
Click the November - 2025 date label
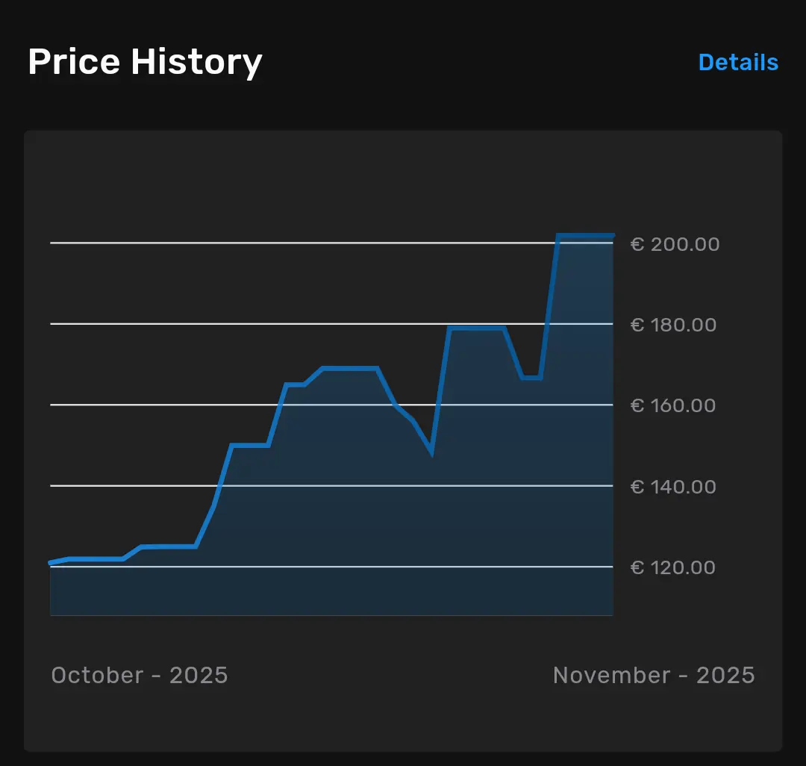click(x=654, y=675)
